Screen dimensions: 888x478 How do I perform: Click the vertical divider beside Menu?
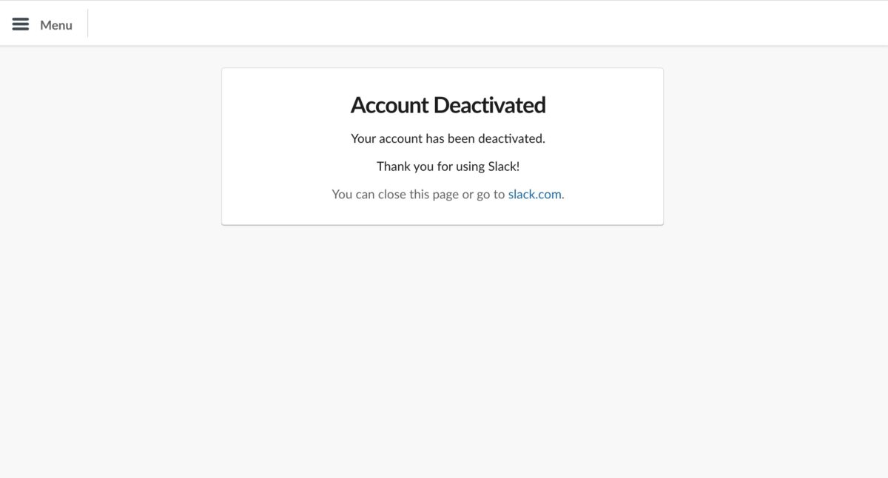point(87,24)
